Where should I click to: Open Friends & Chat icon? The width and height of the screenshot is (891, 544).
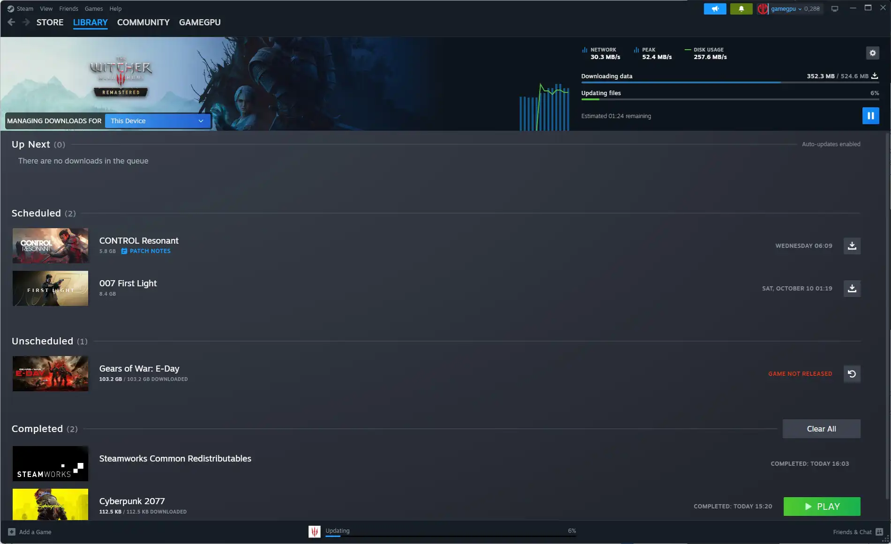point(879,532)
